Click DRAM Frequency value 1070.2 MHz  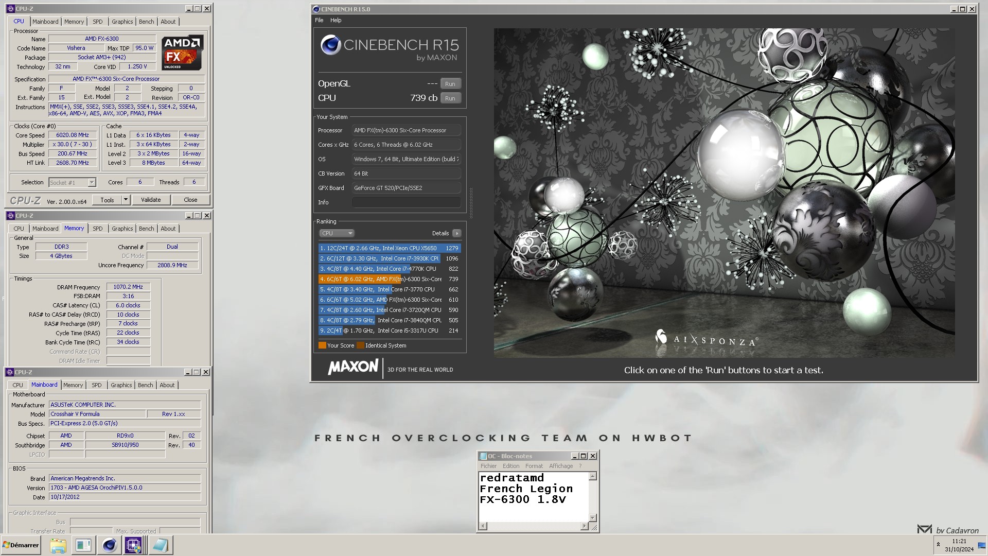tap(128, 287)
